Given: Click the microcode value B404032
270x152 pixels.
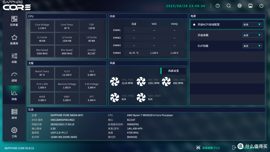Looking at the screenshot, I should (x=132, y=137).
